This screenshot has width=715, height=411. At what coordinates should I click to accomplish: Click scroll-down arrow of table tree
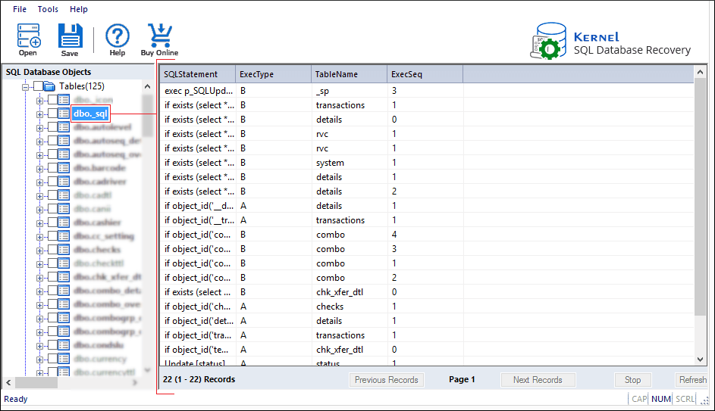(x=147, y=370)
